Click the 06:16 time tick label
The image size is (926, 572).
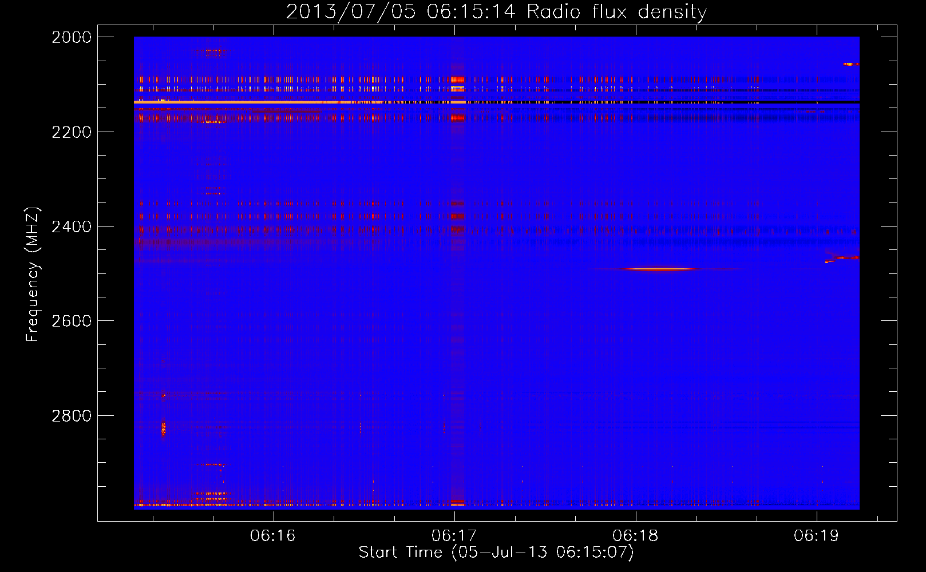tap(273, 535)
